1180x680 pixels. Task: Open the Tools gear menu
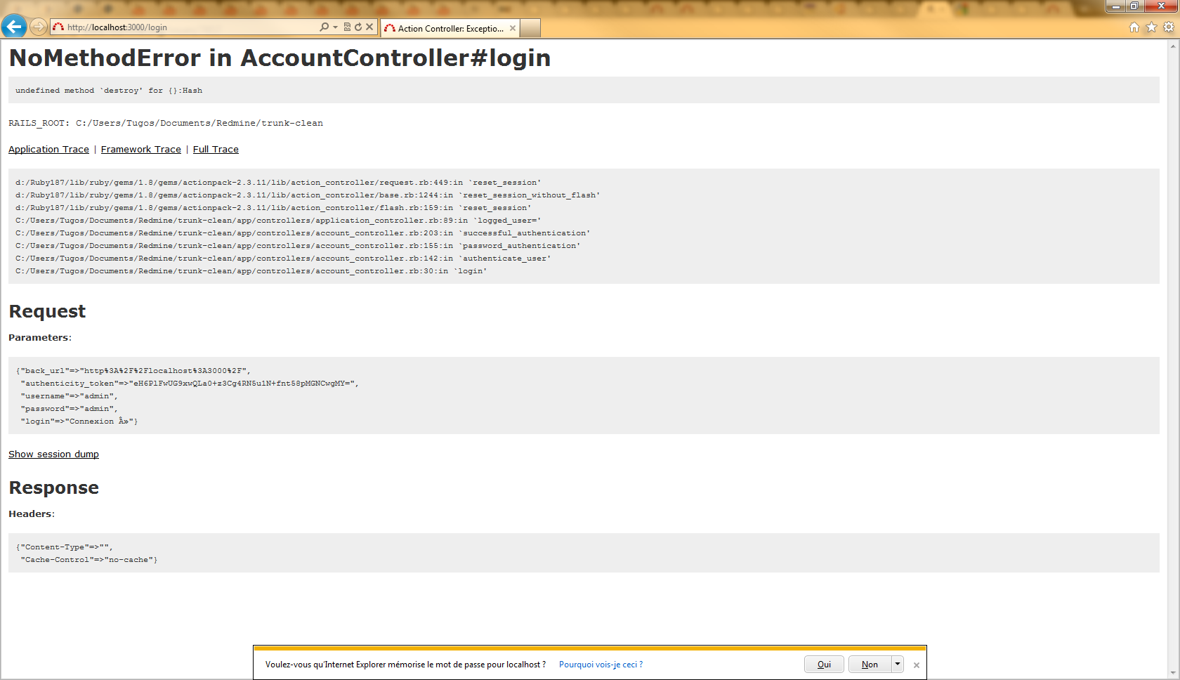coord(1169,27)
